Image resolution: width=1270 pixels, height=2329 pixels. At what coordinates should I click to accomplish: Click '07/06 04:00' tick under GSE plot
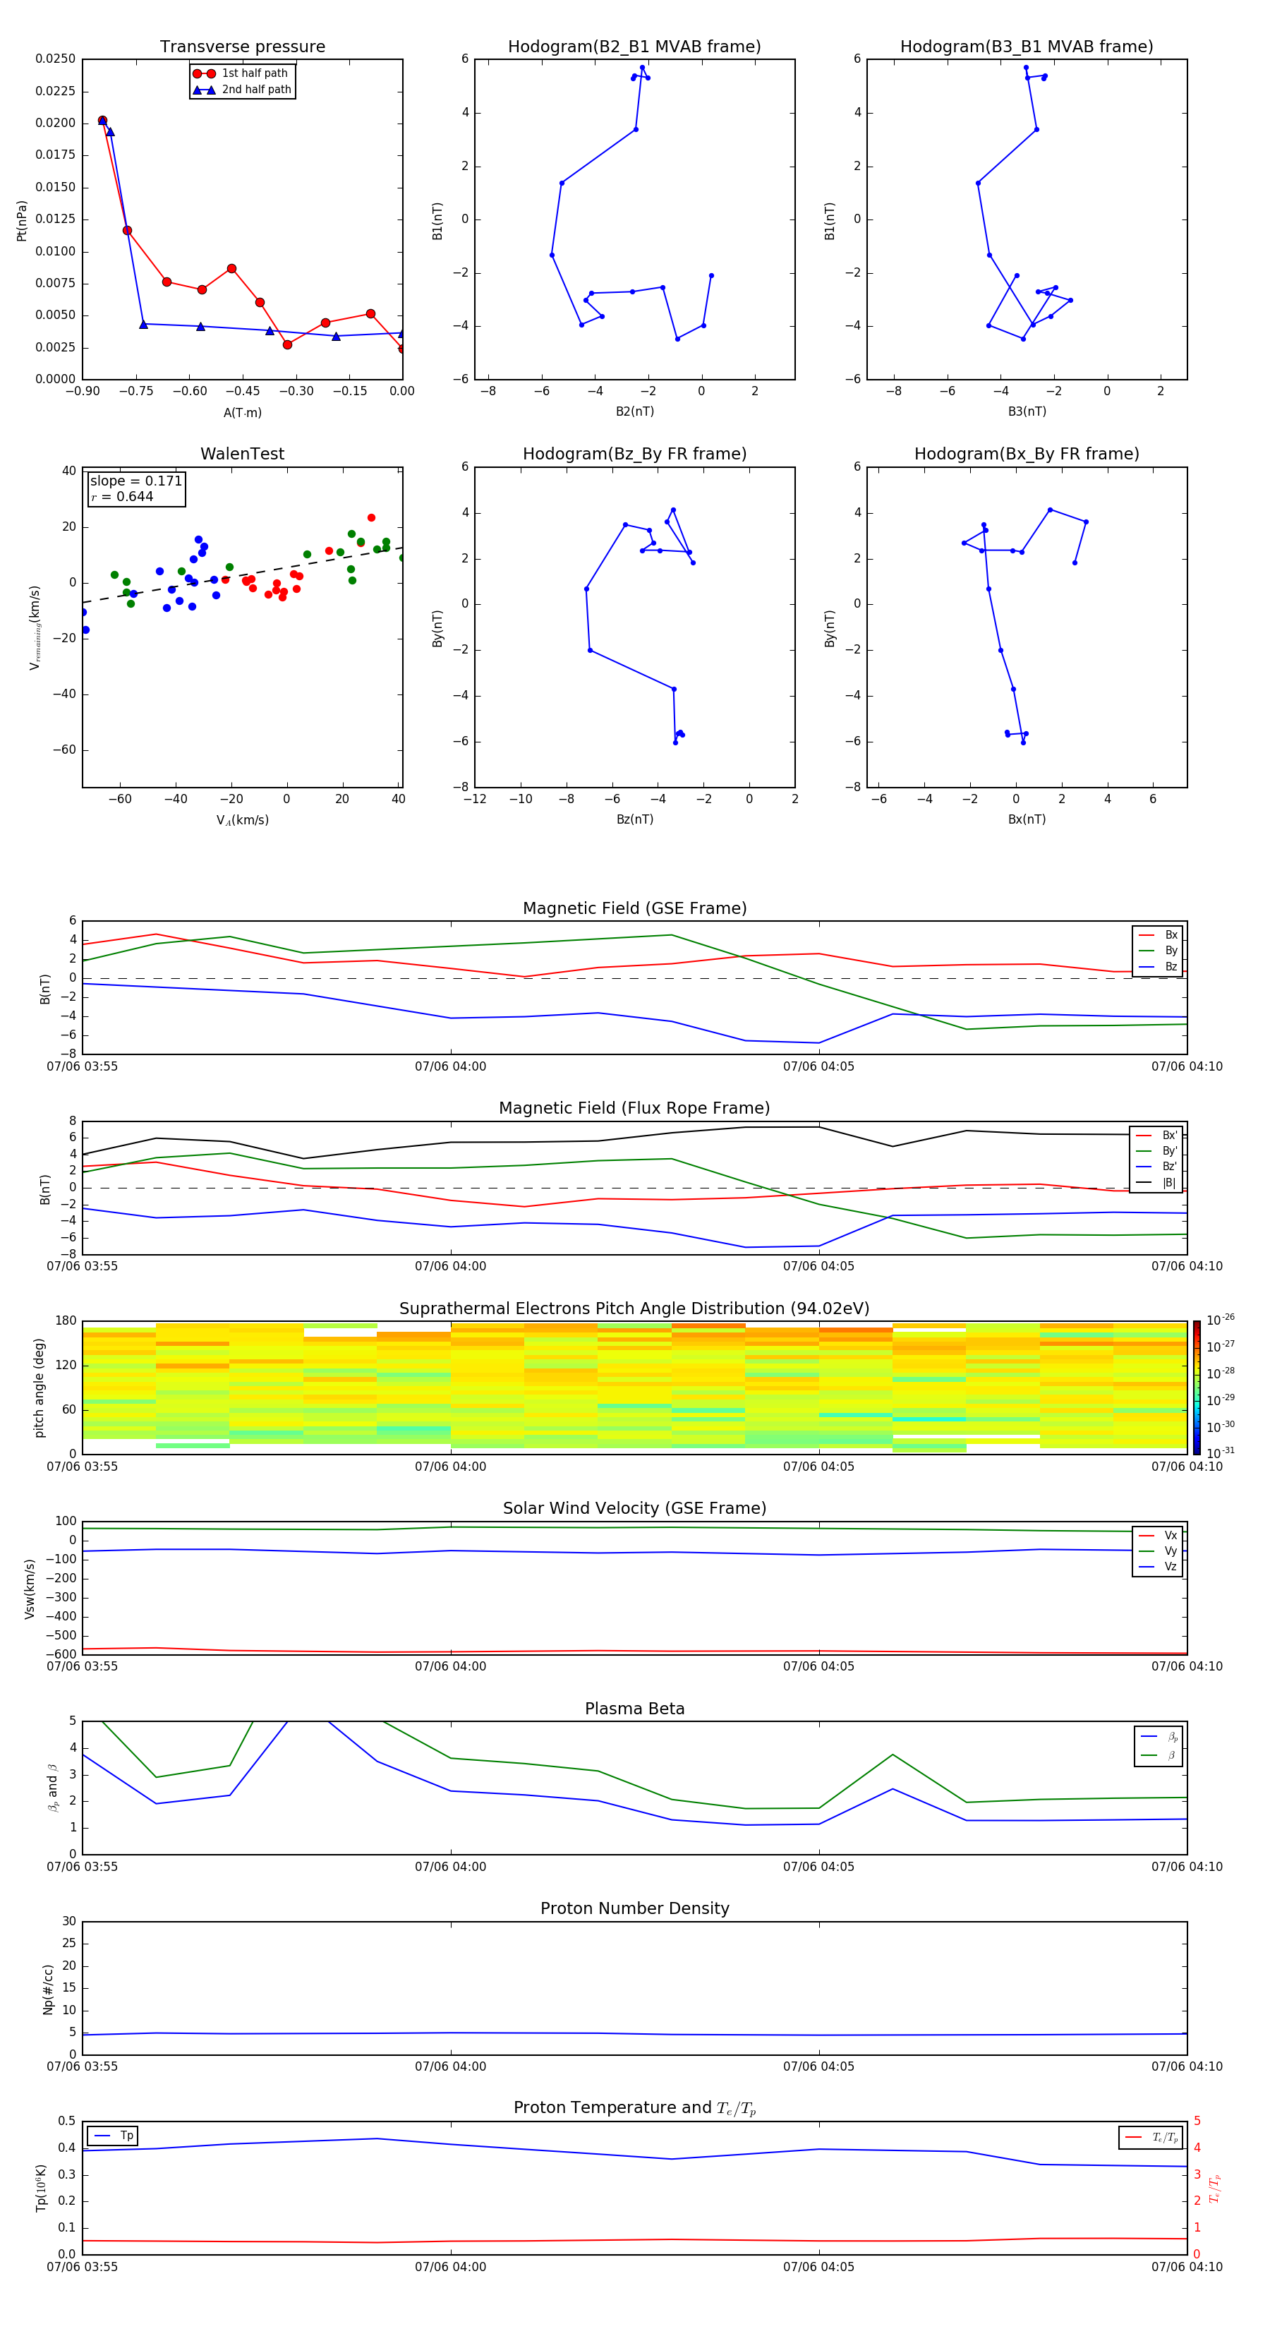point(450,1067)
